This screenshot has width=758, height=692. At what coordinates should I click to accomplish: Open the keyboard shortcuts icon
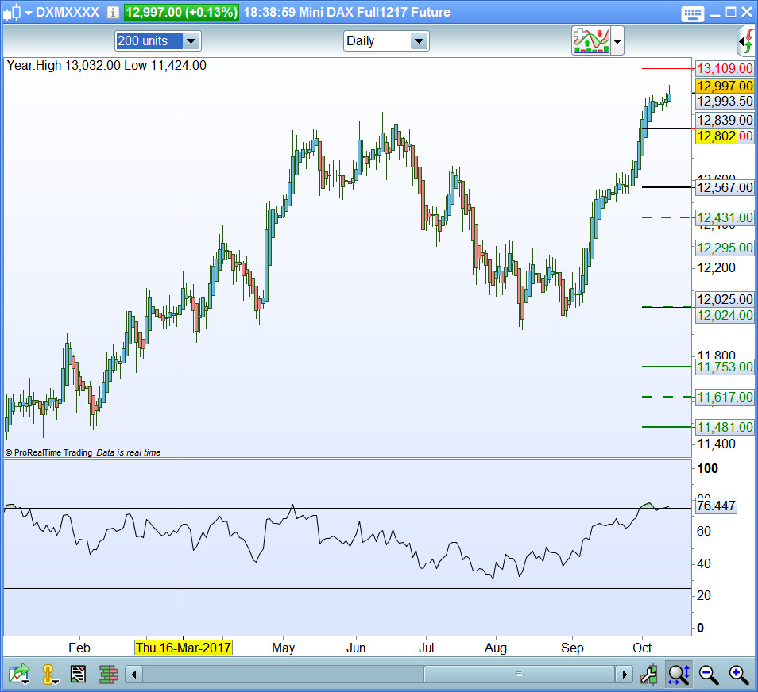pyautogui.click(x=692, y=13)
